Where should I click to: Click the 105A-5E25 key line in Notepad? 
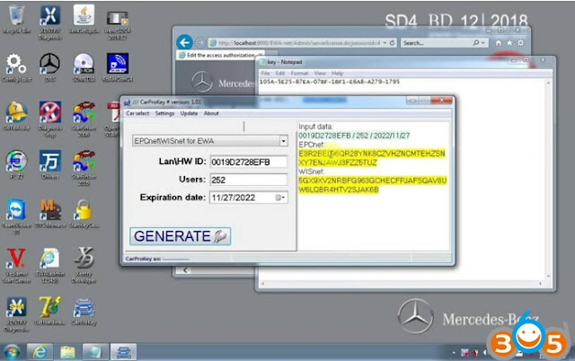330,82
